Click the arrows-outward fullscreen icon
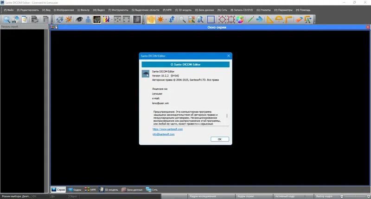The image size is (371, 199). 126,19
